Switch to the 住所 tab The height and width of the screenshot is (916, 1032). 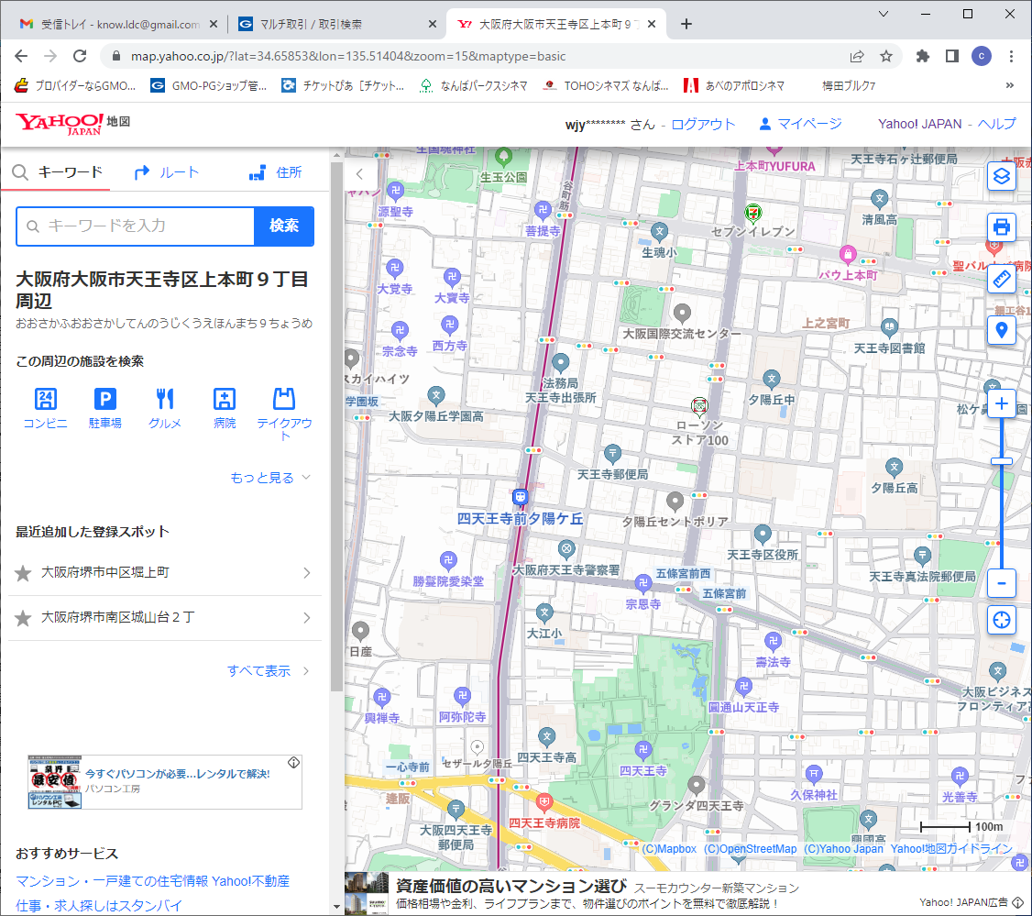coord(276,172)
